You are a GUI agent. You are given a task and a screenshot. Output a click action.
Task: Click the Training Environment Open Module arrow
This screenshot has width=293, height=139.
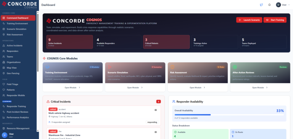pos(79,88)
